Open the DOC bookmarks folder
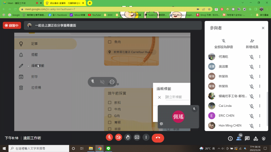The height and width of the screenshot is (152, 271). [108, 15]
